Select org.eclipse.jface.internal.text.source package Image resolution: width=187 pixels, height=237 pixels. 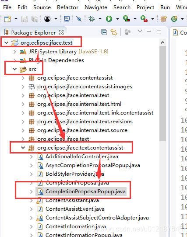(82, 130)
